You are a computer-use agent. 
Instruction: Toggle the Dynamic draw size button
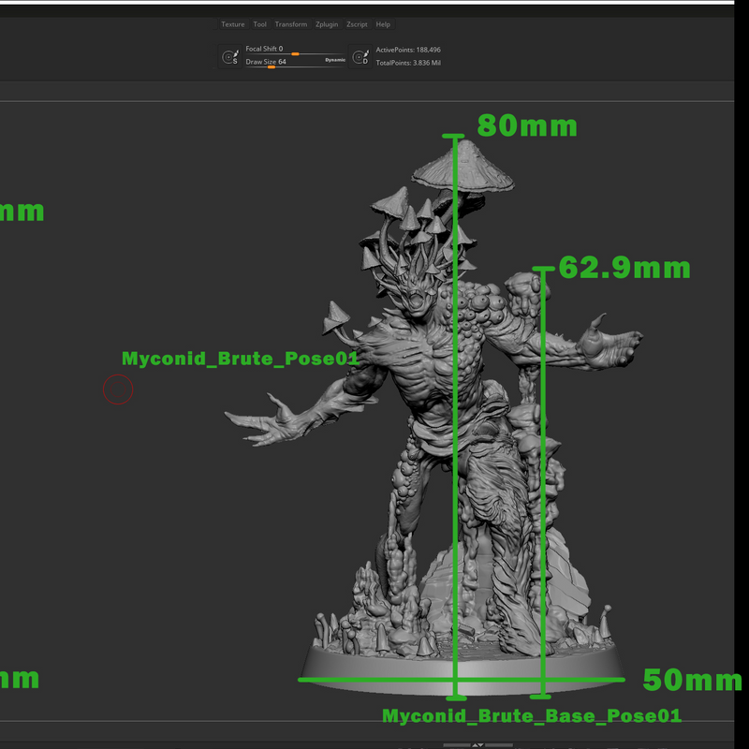pos(335,60)
